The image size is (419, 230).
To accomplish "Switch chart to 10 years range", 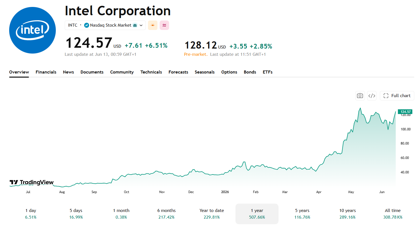I will point(348,214).
